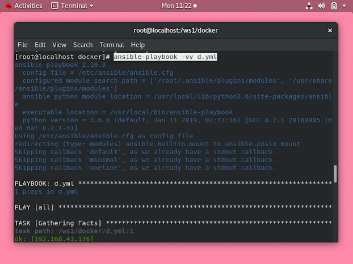Viewport: 353px width, 264px height.
Task: Click the battery status icon
Action: [x=334, y=6]
